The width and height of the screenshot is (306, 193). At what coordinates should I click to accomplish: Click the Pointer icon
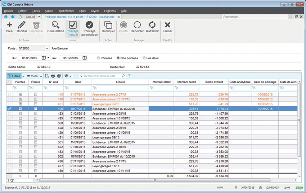(123, 25)
